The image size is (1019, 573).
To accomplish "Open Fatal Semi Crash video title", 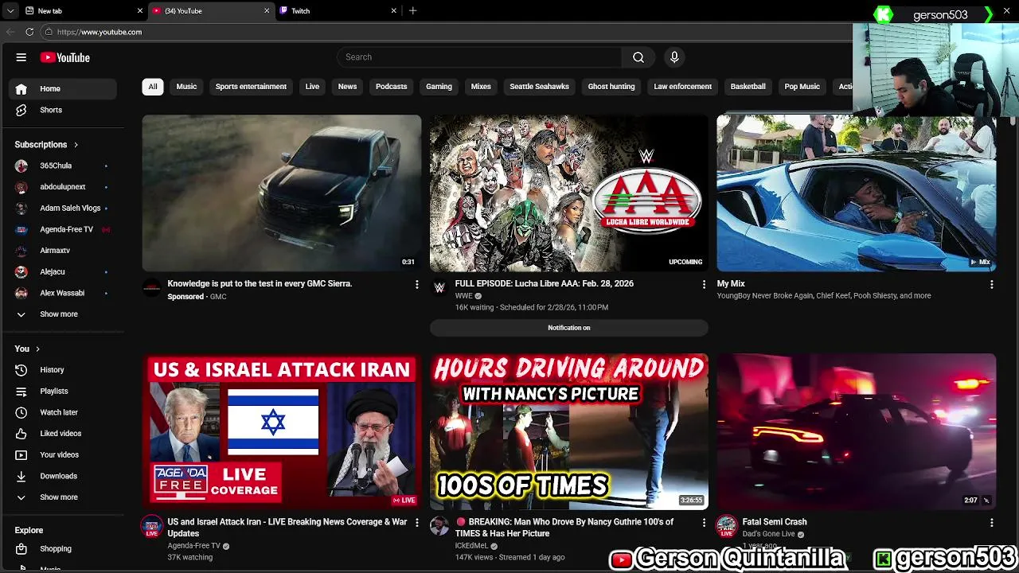I will [774, 522].
